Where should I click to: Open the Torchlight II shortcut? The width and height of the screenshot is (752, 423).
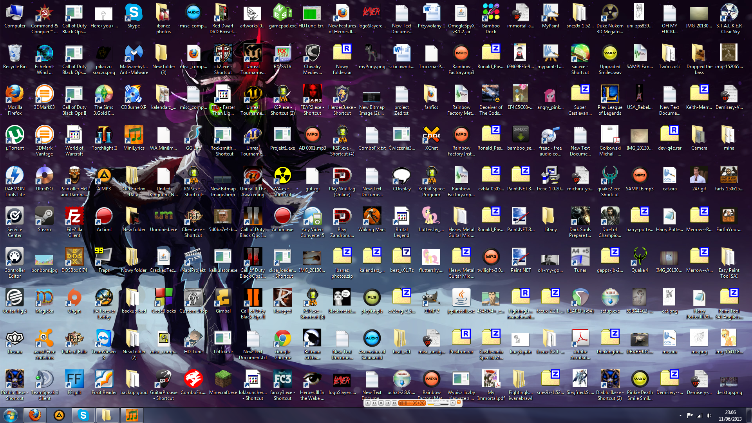pos(104,138)
